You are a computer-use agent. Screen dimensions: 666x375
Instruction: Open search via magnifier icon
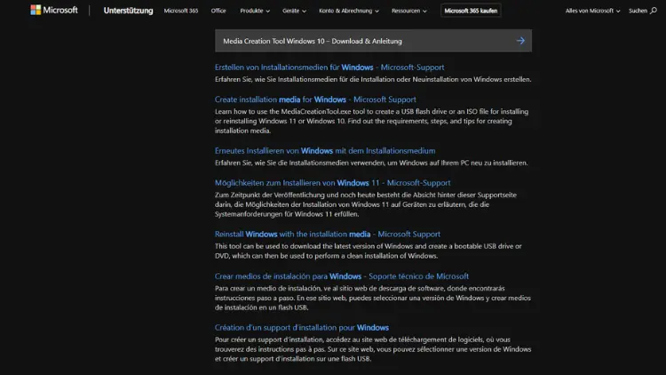[654, 11]
